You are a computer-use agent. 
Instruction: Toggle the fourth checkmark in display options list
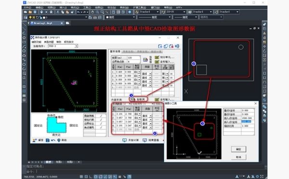click(101, 127)
